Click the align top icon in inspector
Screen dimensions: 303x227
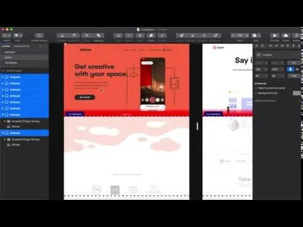[288, 46]
